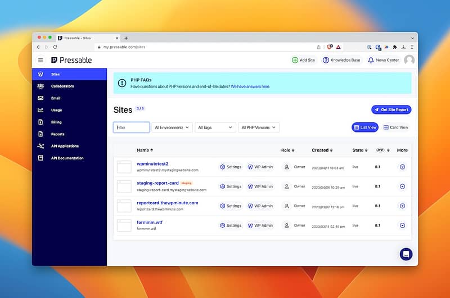Follow the 'We have answers here' link
Image resolution: width=450 pixels, height=298 pixels.
pyautogui.click(x=250, y=86)
